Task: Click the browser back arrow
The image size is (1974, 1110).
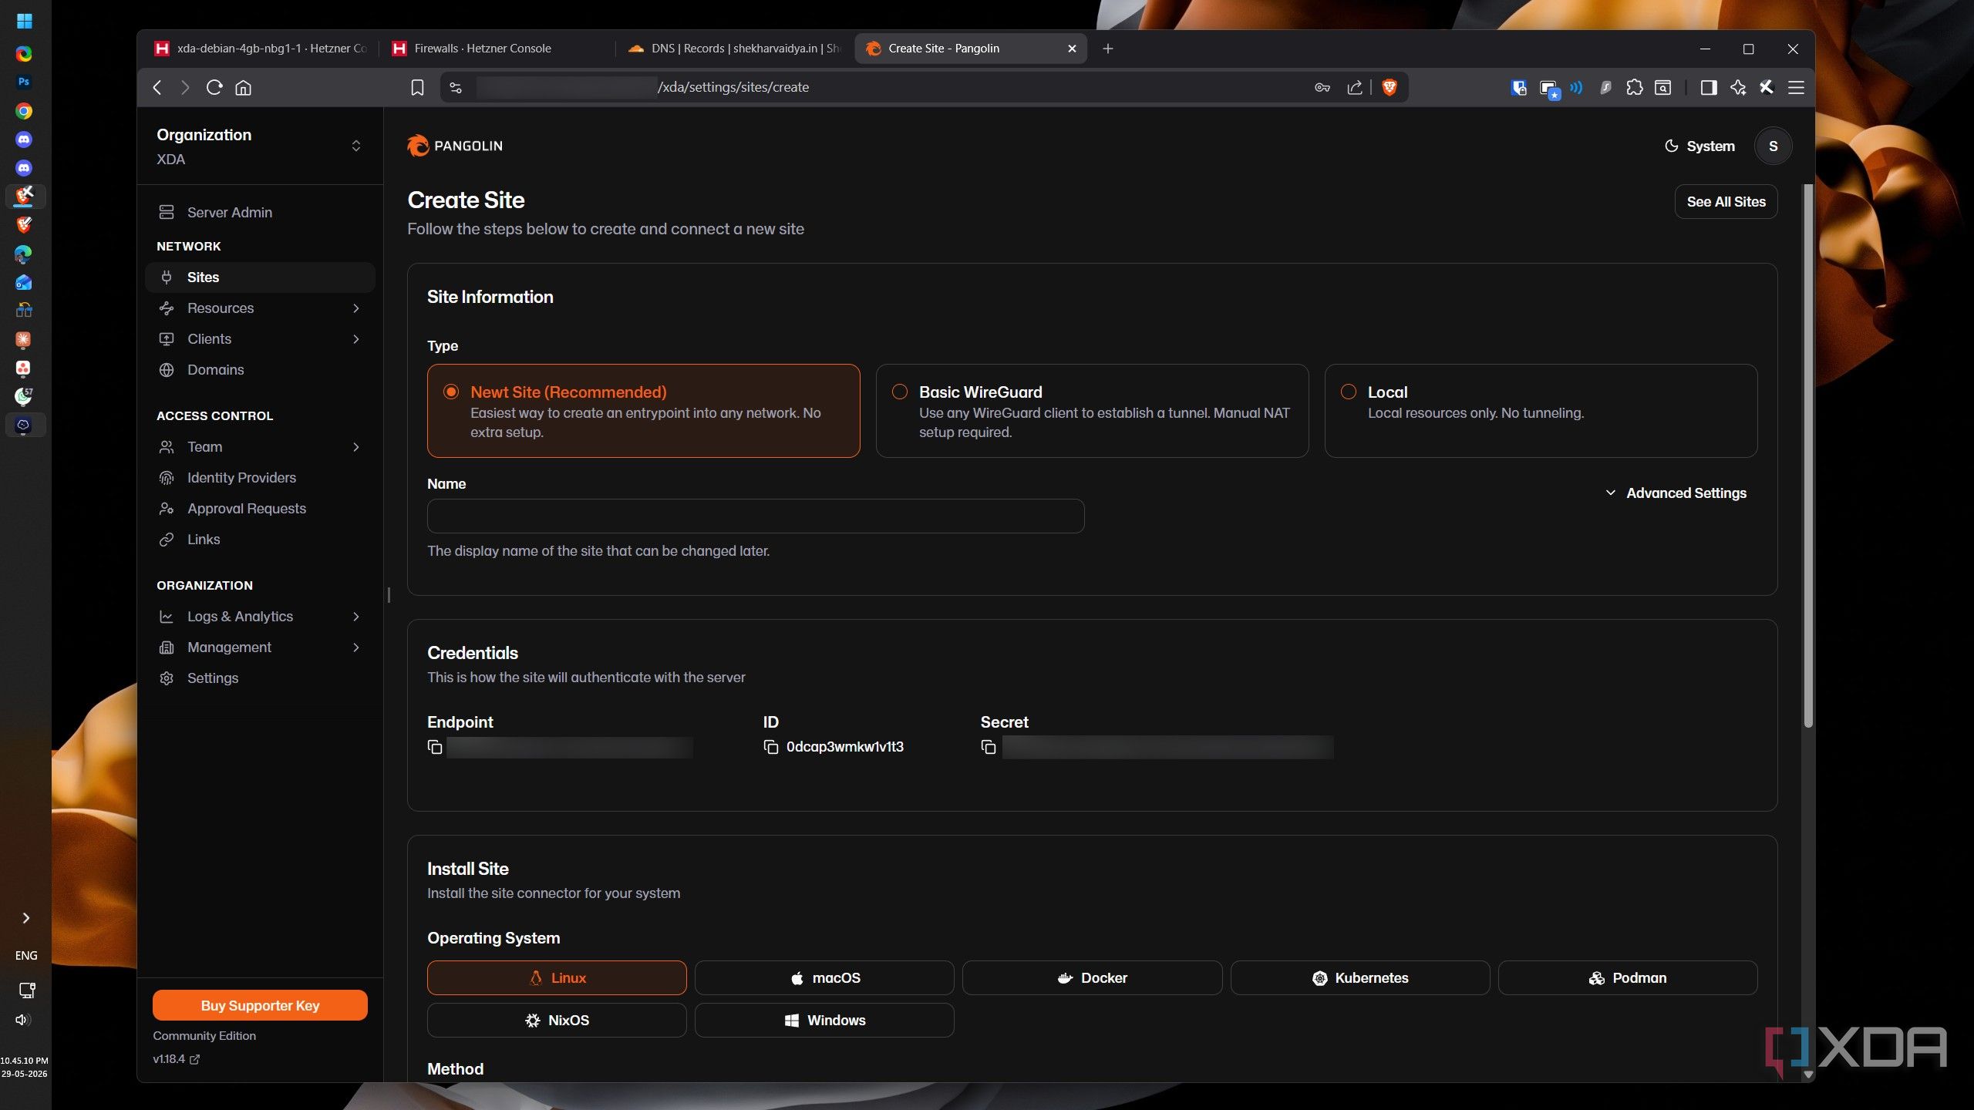Action: [x=157, y=87]
